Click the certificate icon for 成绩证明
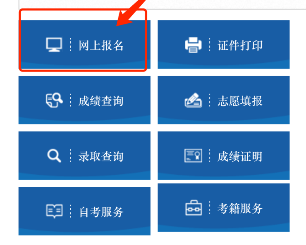 pyautogui.click(x=193, y=156)
